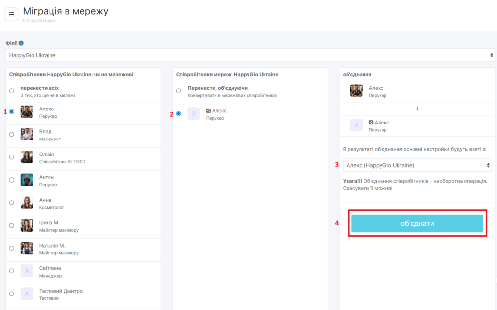The height and width of the screenshot is (310, 497).
Task: Click Влад's avatar photo
Action: (27, 134)
